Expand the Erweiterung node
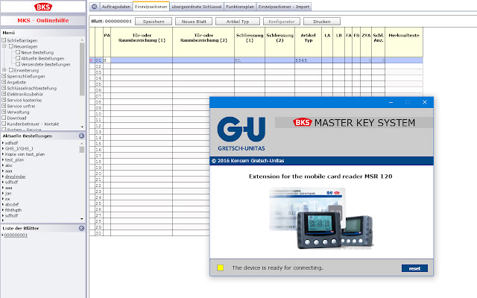Image resolution: width=477 pixels, height=298 pixels. pos(4,70)
